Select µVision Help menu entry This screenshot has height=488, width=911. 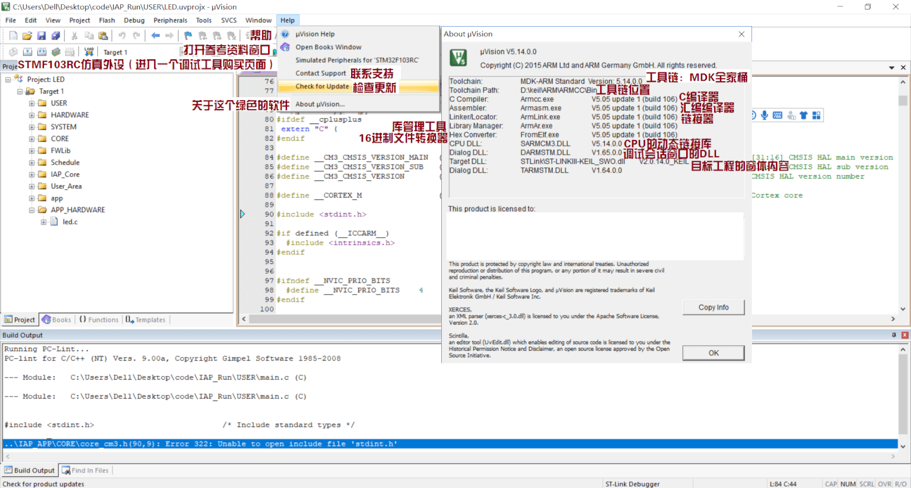(x=358, y=34)
